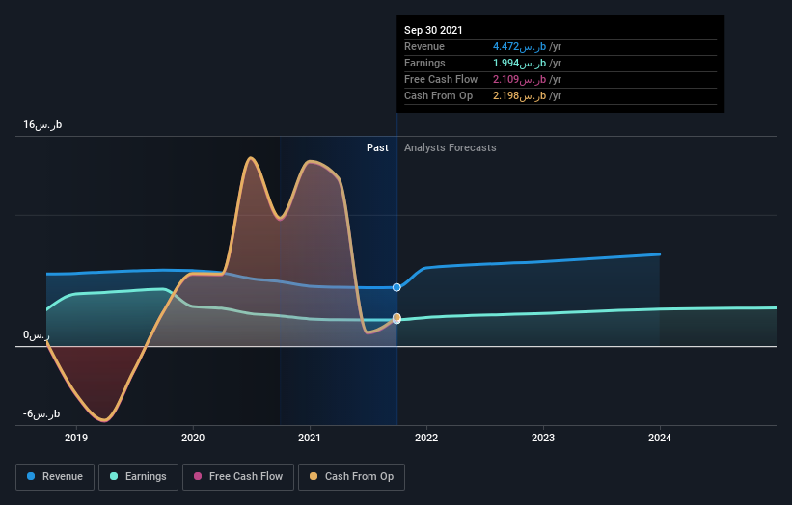Click the Free Cash Flow label in tooltip
This screenshot has height=505, width=792.
coord(441,79)
